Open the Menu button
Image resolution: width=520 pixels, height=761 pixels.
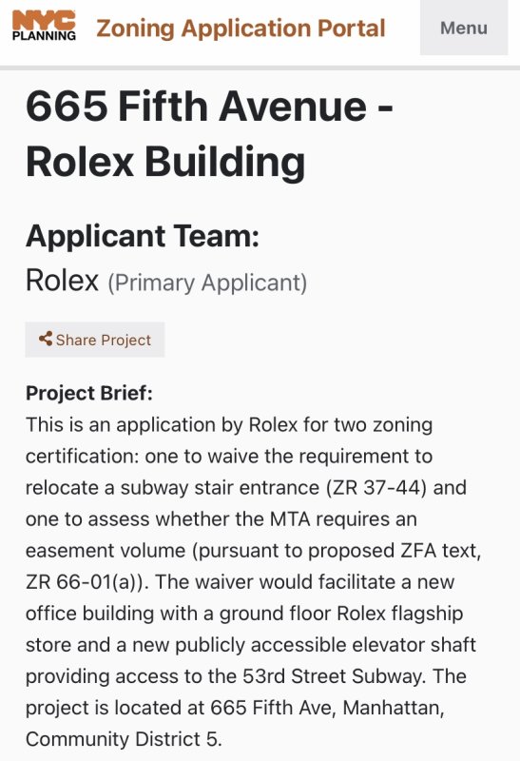point(464,28)
